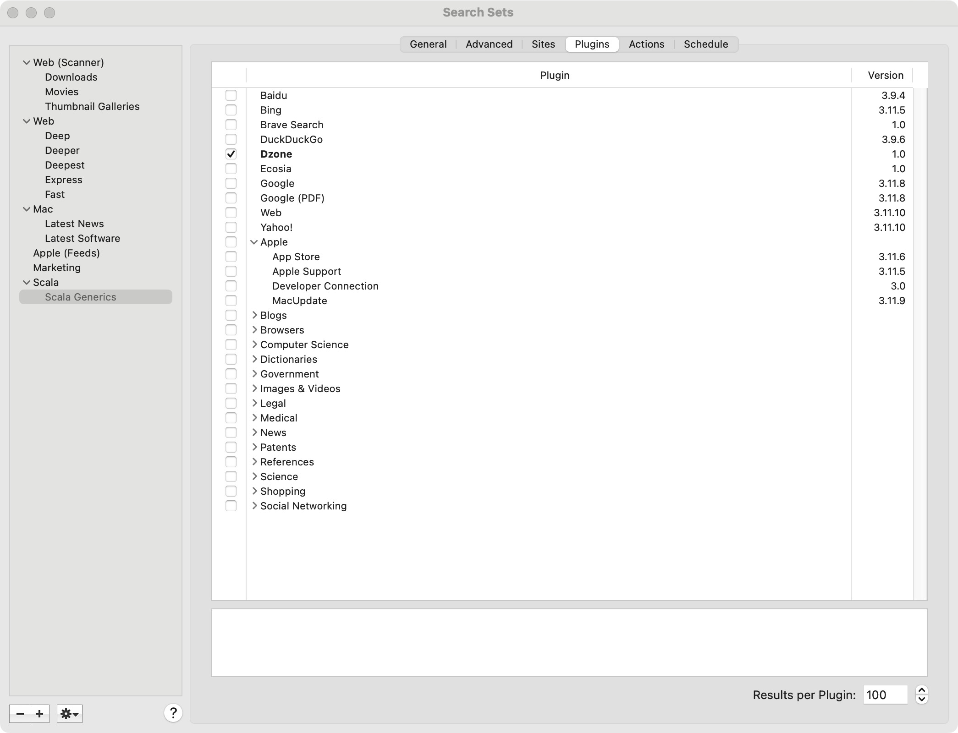Check the Google (PDF) checkbox
This screenshot has height=733, width=958.
231,198
